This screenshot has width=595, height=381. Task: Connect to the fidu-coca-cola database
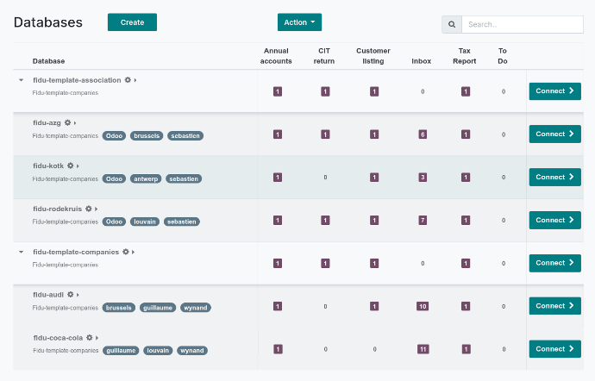click(554, 349)
